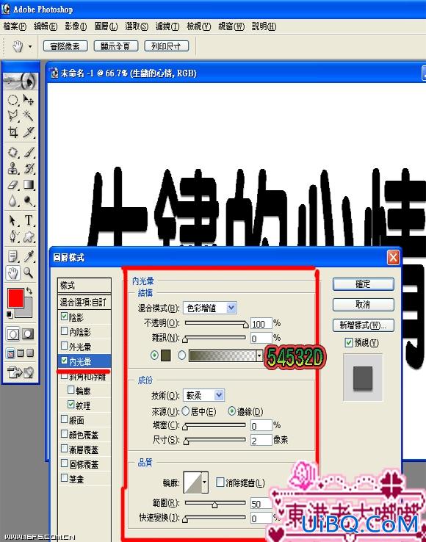Viewport: 426px width, 542px height.
Task: Select the Pen tool
Action: point(12,236)
